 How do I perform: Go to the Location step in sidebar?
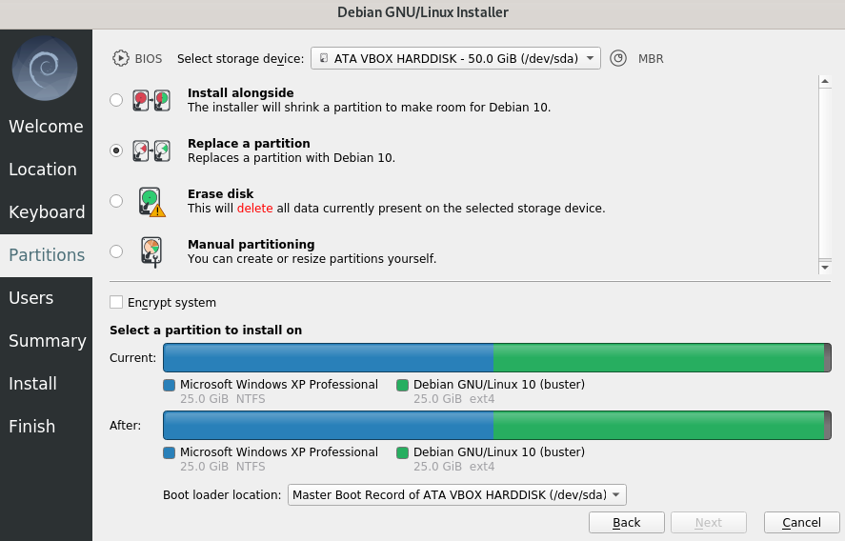46,170
